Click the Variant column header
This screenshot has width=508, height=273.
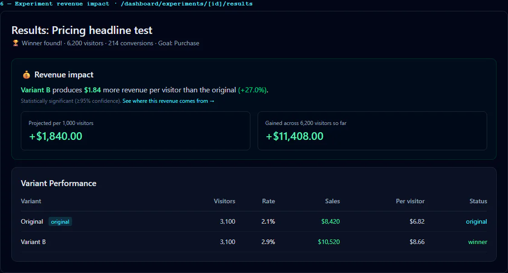click(31, 201)
